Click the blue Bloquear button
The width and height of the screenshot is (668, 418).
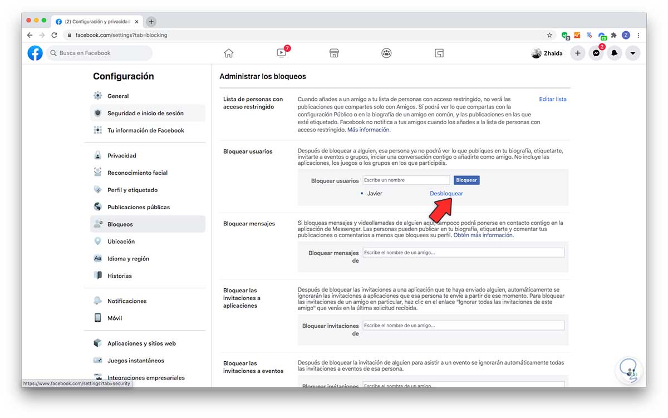click(466, 180)
